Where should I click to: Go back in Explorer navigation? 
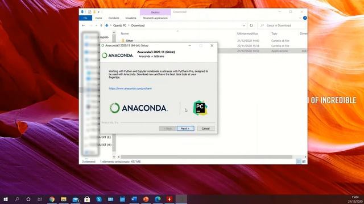84,25
